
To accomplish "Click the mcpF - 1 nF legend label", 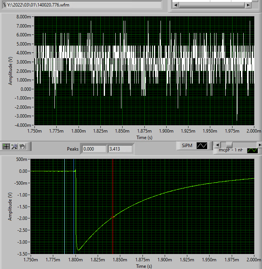I will click(x=231, y=150).
